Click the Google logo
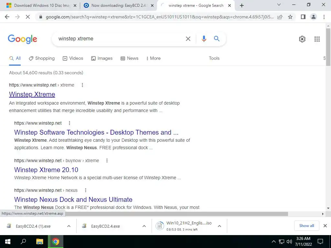Viewport: 331px width, 248px height. point(22,39)
